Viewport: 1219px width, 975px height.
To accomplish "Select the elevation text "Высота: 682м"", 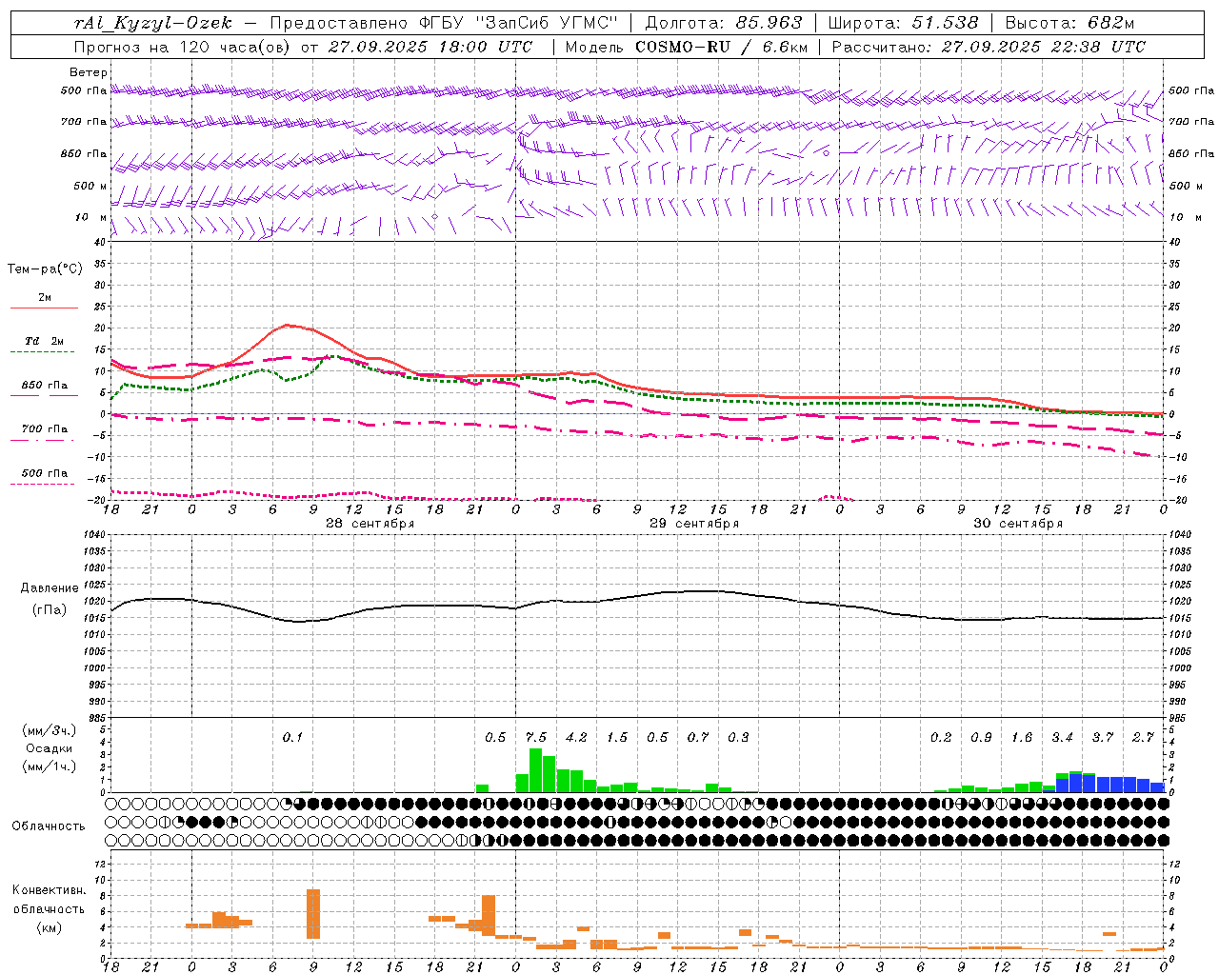I will click(x=1069, y=23).
